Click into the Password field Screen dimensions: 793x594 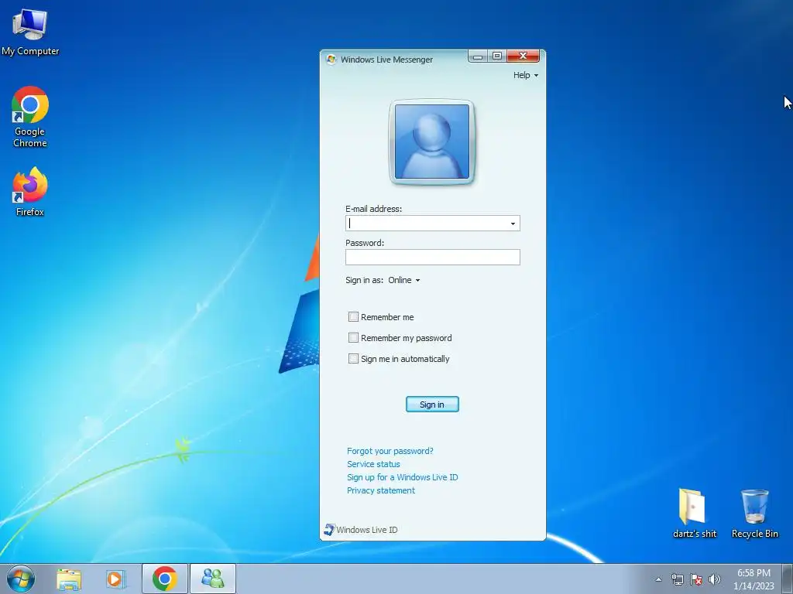pyautogui.click(x=432, y=257)
